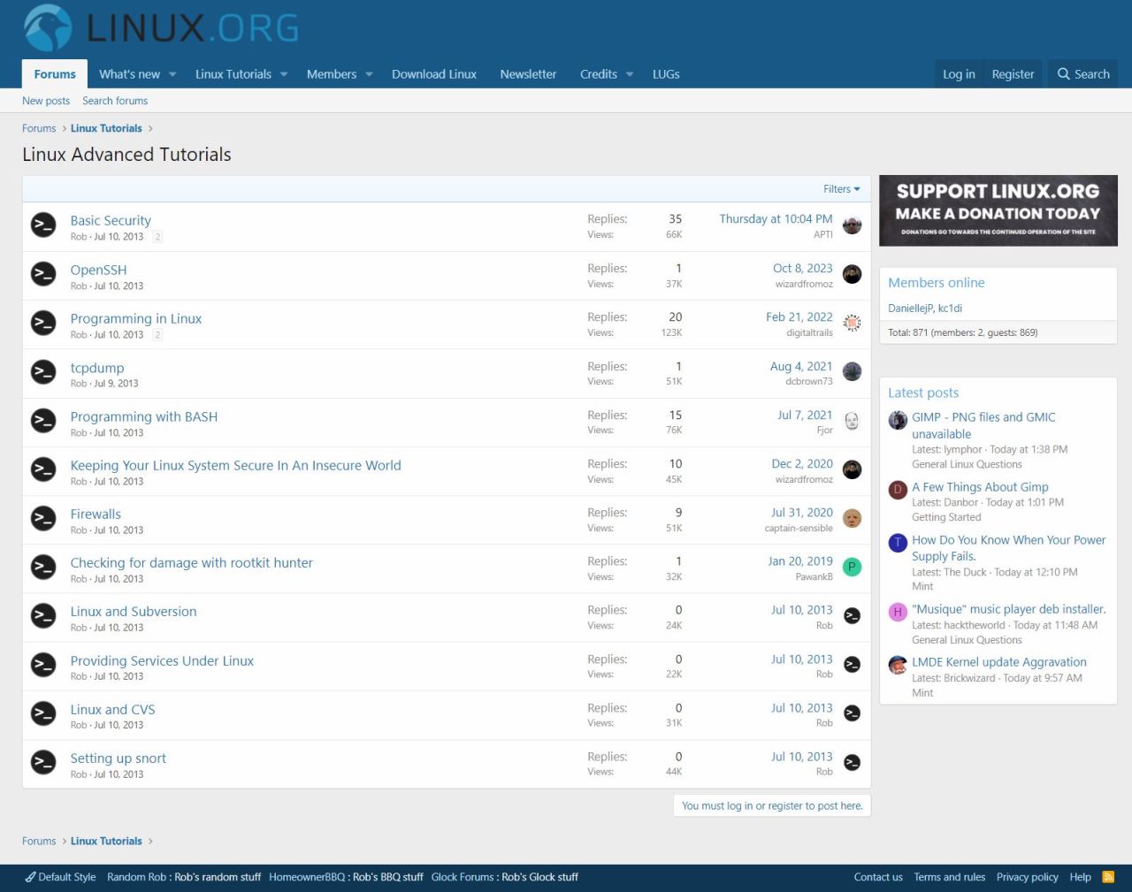Jump to page 2 of Programming in Linux

(x=157, y=335)
